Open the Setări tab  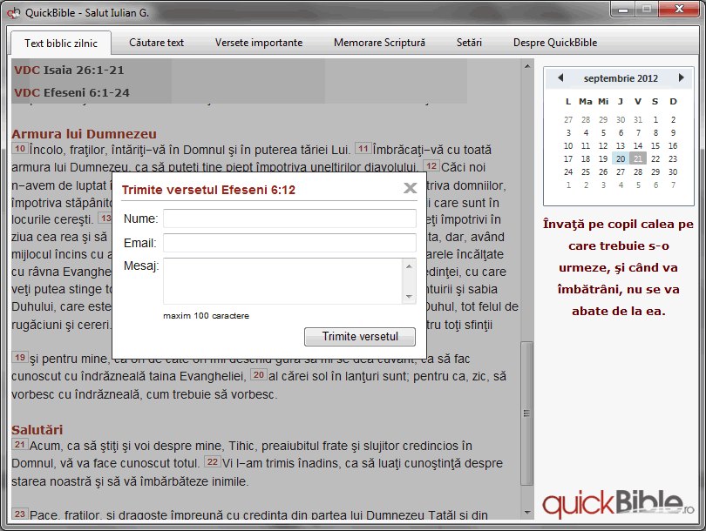click(469, 43)
